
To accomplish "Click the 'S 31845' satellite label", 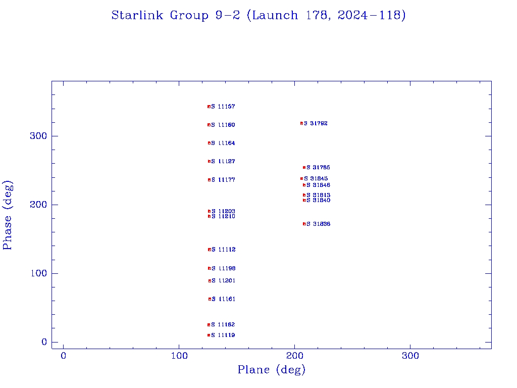I will 316,178.
